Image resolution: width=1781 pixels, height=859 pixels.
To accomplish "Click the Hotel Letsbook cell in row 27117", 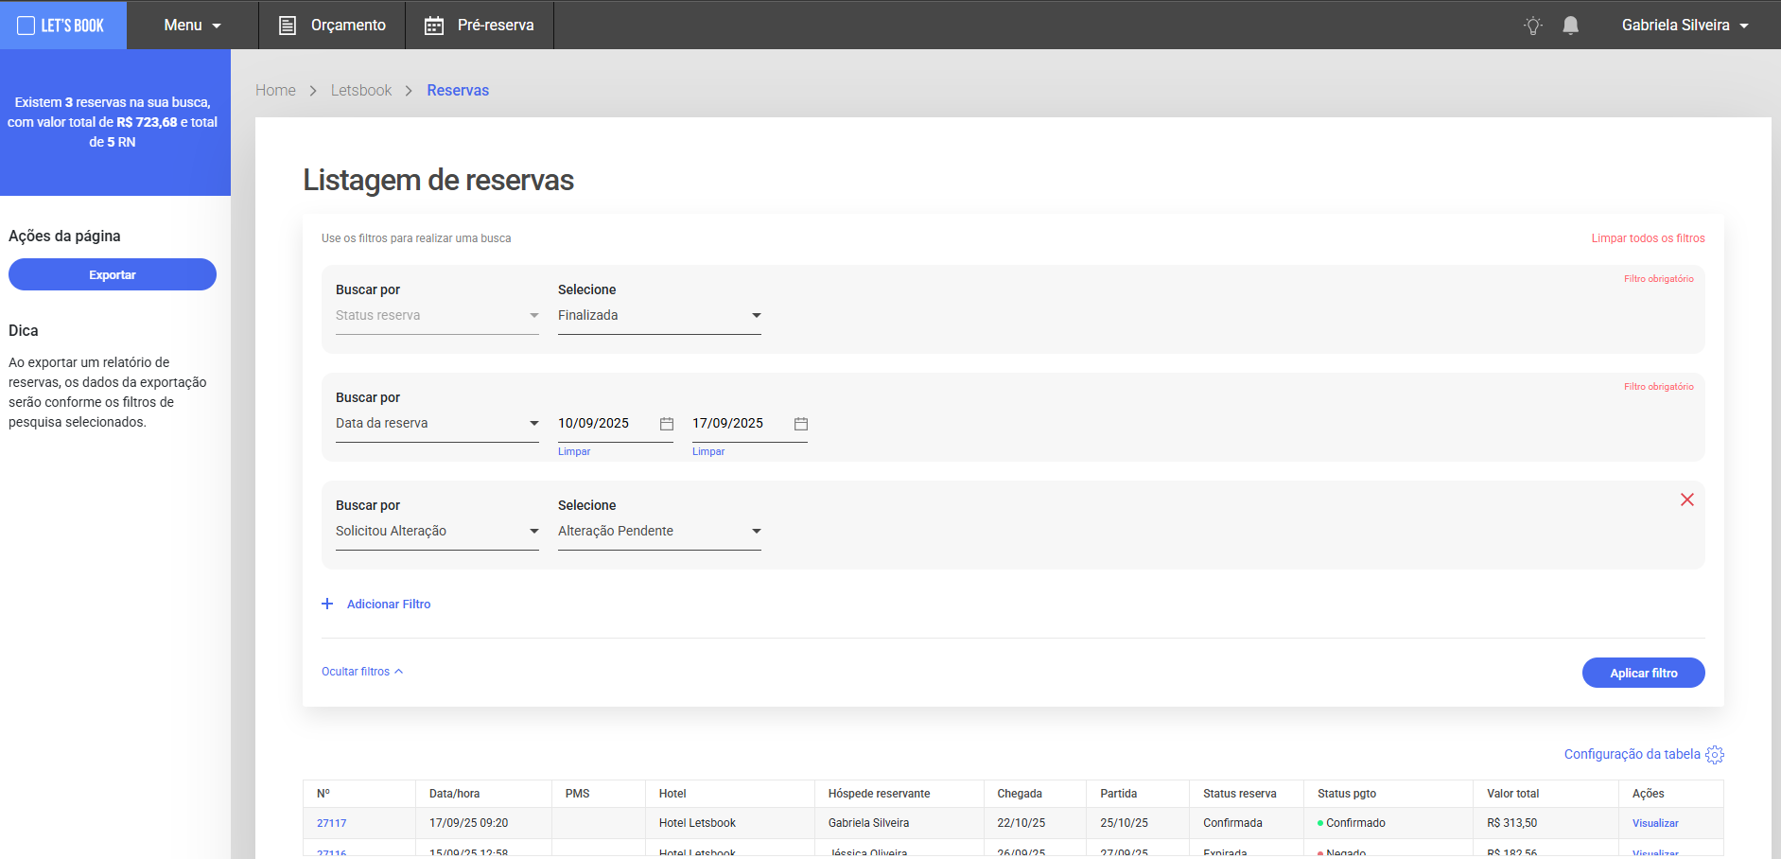I will 729,823.
